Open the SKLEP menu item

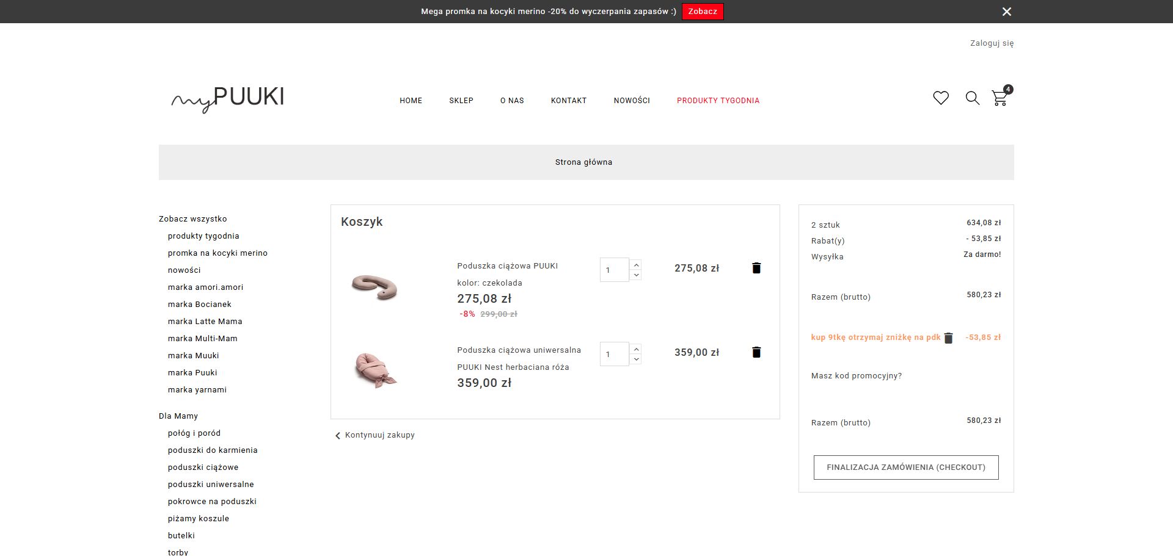pos(461,101)
